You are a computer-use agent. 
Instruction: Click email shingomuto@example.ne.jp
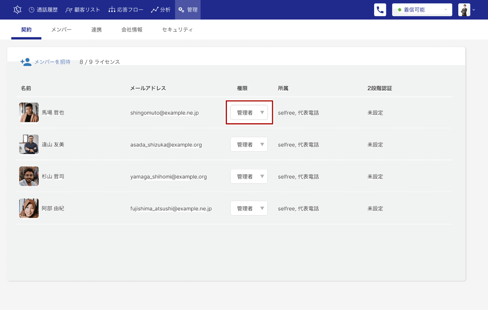[x=164, y=113]
